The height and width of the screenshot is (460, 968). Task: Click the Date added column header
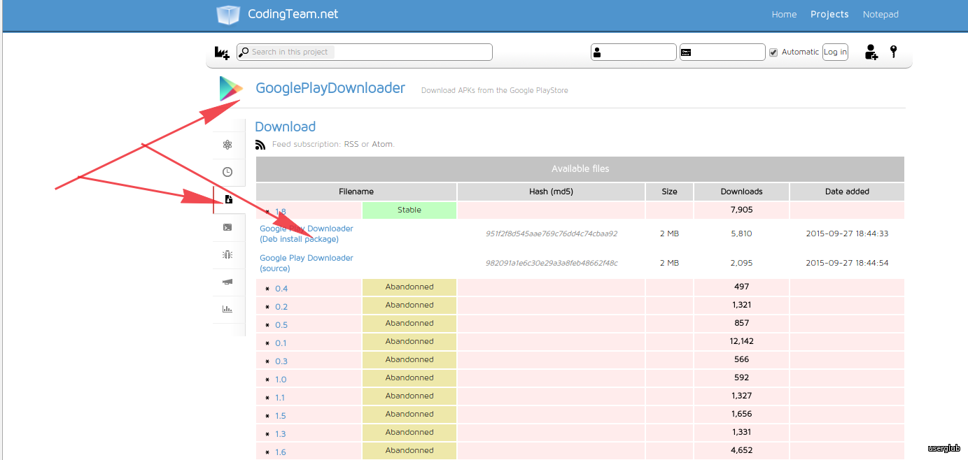pyautogui.click(x=848, y=192)
